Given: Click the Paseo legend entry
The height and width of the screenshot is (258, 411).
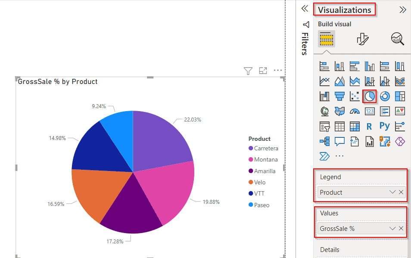Looking at the screenshot, I should [x=259, y=205].
